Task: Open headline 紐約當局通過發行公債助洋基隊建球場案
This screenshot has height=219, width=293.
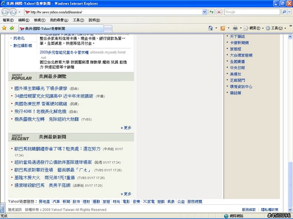Action: 53,162
